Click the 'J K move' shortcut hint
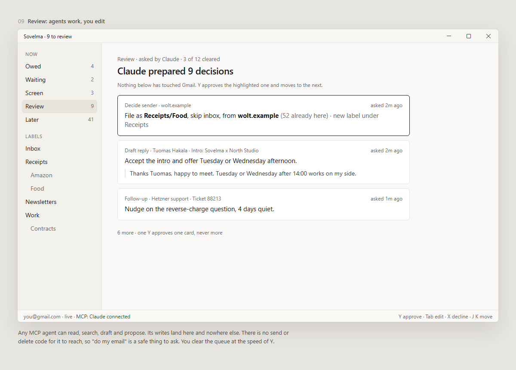Viewport: 516px width, 370px height. [482, 317]
